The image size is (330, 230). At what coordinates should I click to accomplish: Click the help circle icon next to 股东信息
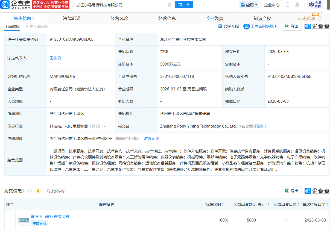pos(30,191)
